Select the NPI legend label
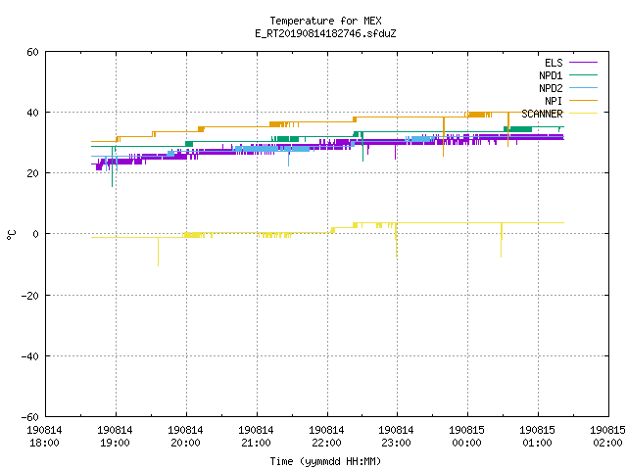627x470 pixels. tap(554, 101)
